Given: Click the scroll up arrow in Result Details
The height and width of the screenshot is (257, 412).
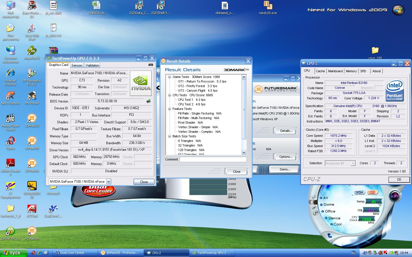Looking at the screenshot, I should tap(244, 77).
